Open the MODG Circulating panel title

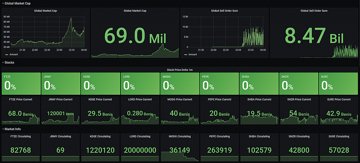point(179,136)
